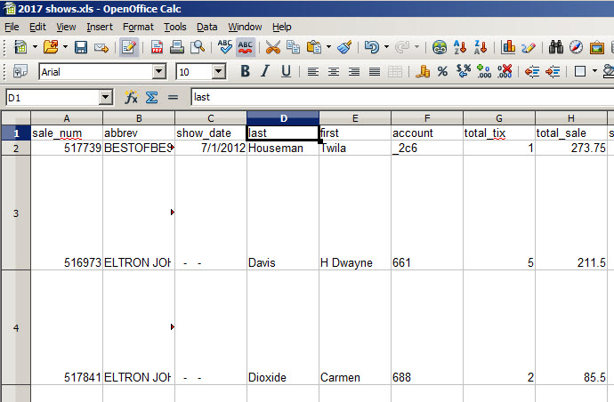This screenshot has height=402, width=614.
Task: Select cell containing Houseman
Action: (283, 148)
